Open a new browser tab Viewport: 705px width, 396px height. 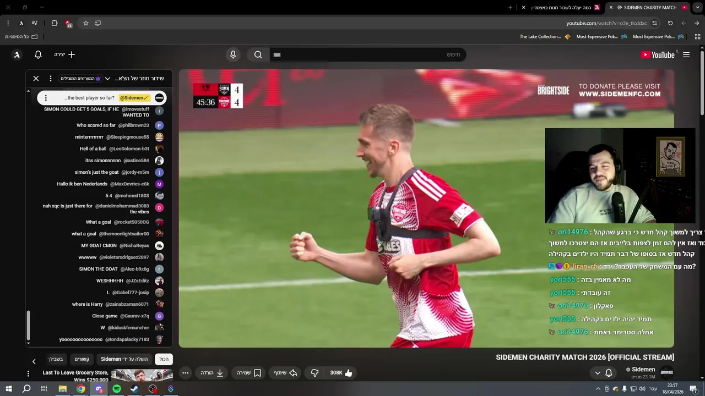tap(510, 7)
